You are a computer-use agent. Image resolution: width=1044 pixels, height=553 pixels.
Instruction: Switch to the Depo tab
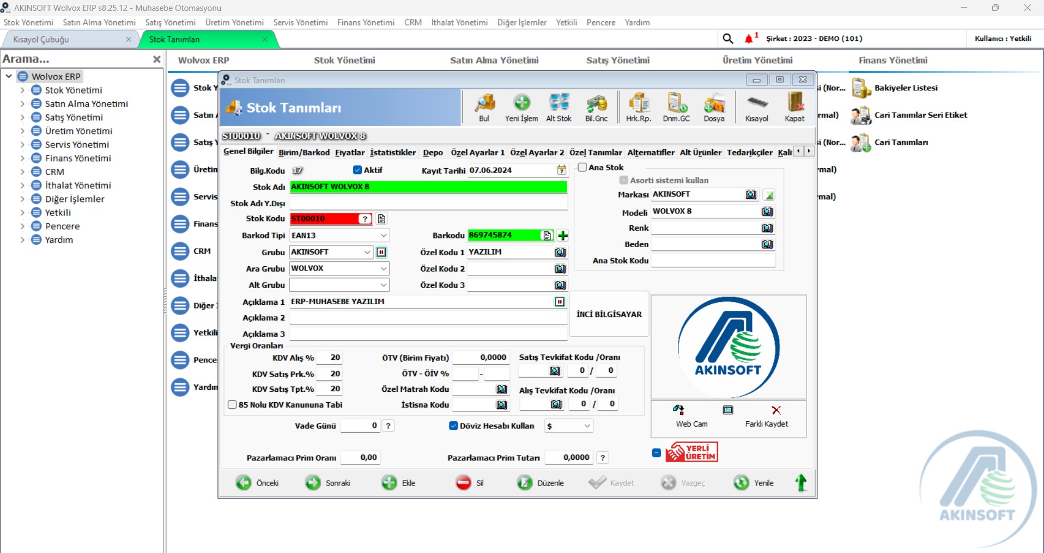(x=433, y=152)
